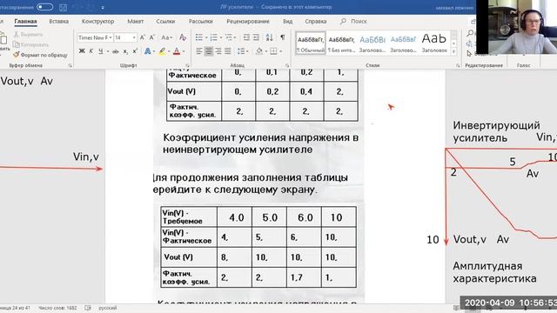Toggle subscript x₂ formatting
557x313 pixels.
[125, 51]
